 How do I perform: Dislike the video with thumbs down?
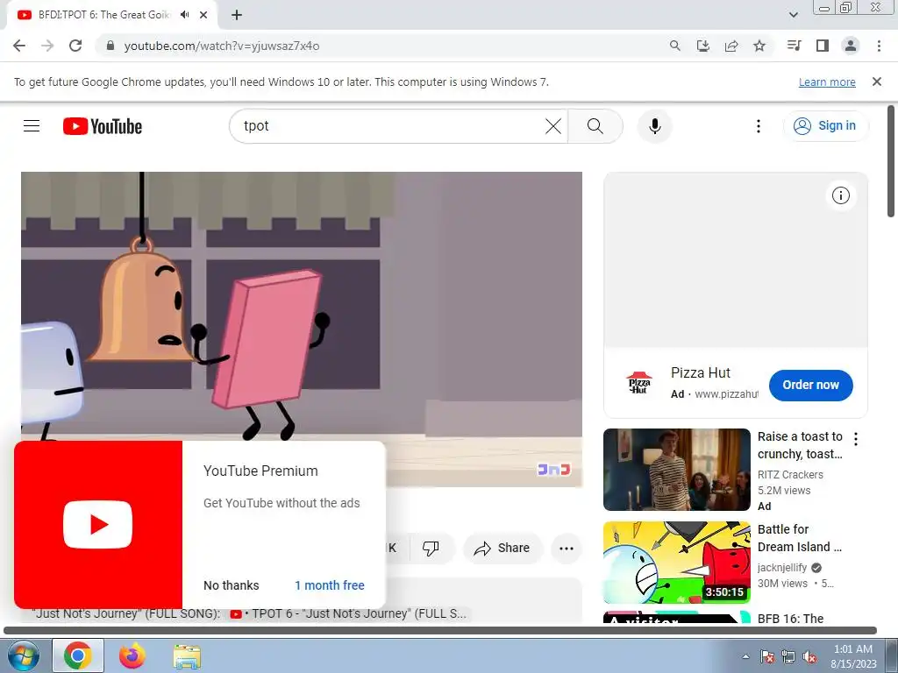[431, 549]
